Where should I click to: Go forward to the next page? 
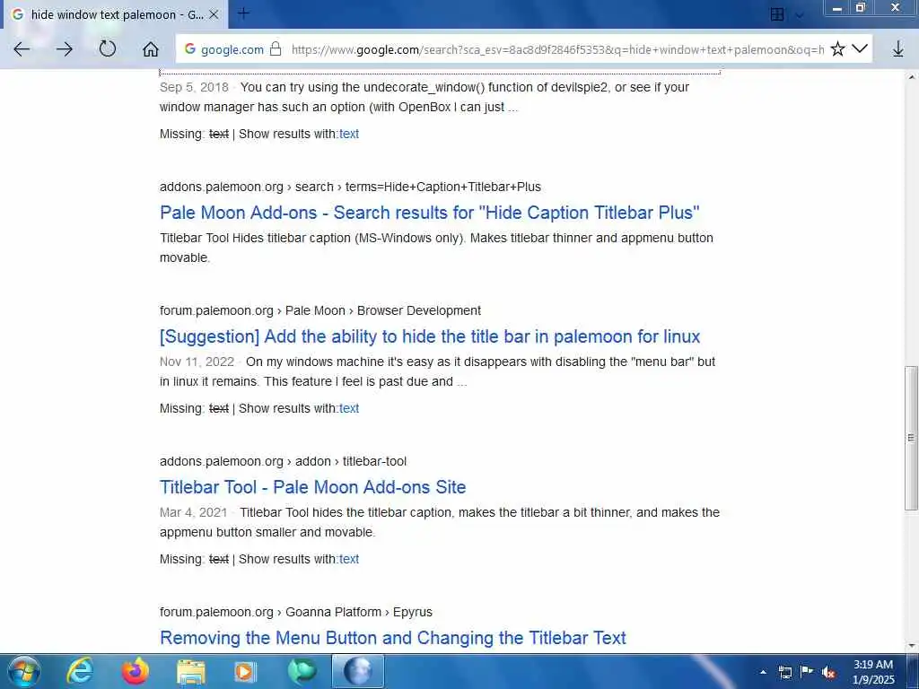pos(65,49)
